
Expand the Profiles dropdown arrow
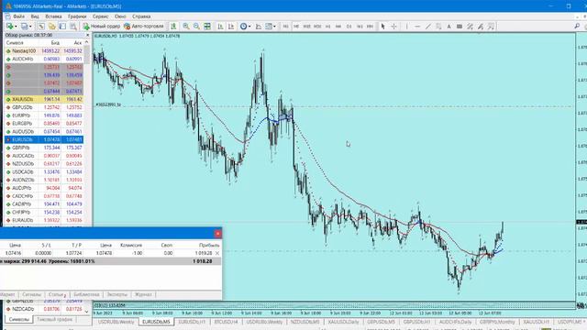[30, 27]
